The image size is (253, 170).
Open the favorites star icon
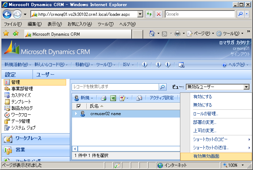coord(6,33)
